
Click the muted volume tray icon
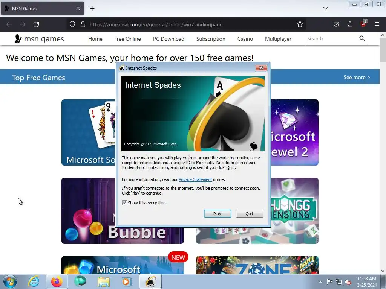click(x=348, y=282)
